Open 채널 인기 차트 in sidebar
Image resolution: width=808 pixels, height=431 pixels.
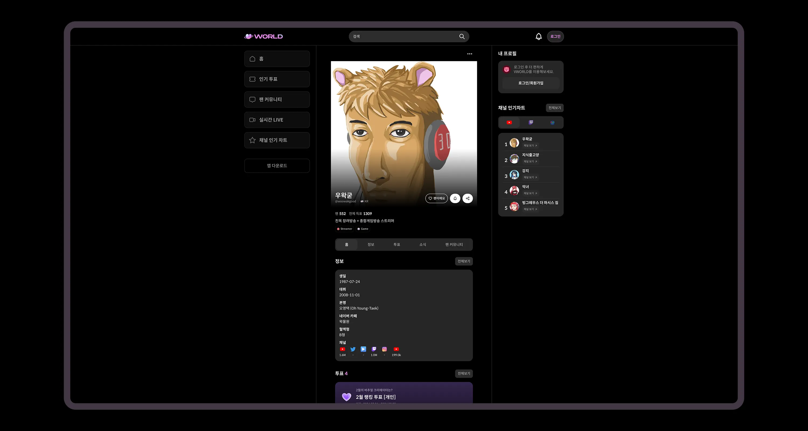(277, 140)
